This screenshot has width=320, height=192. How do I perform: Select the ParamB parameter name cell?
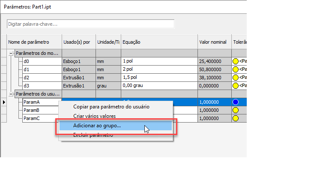pyautogui.click(x=40, y=110)
